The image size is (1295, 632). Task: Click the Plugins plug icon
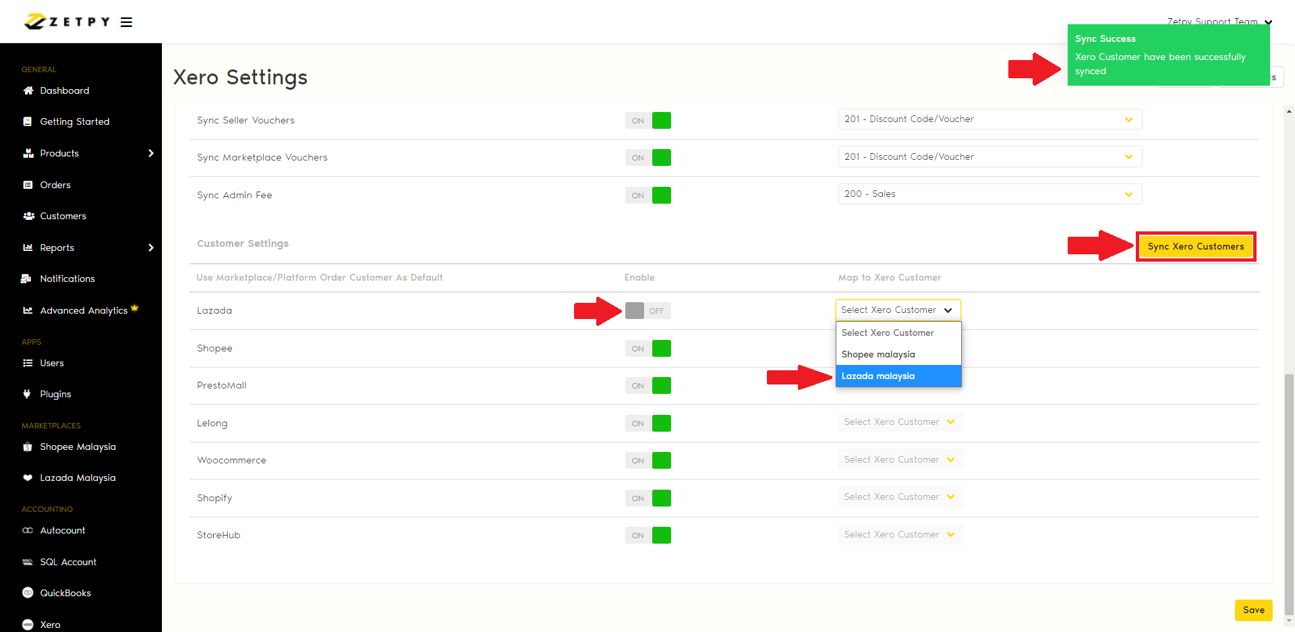(27, 394)
